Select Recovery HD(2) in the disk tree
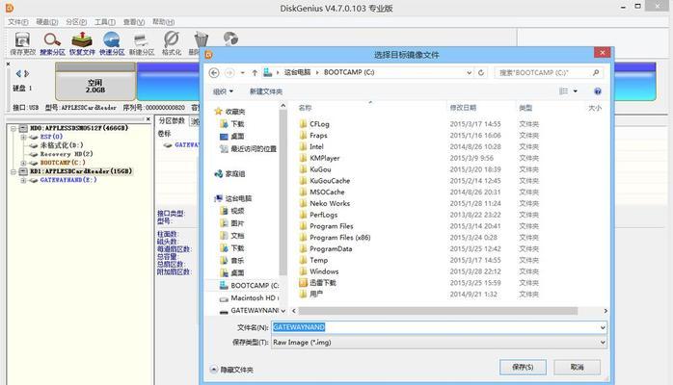The image size is (673, 385). click(x=67, y=154)
